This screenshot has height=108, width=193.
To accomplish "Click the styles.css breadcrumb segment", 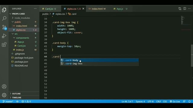I will (x=59, y=14).
